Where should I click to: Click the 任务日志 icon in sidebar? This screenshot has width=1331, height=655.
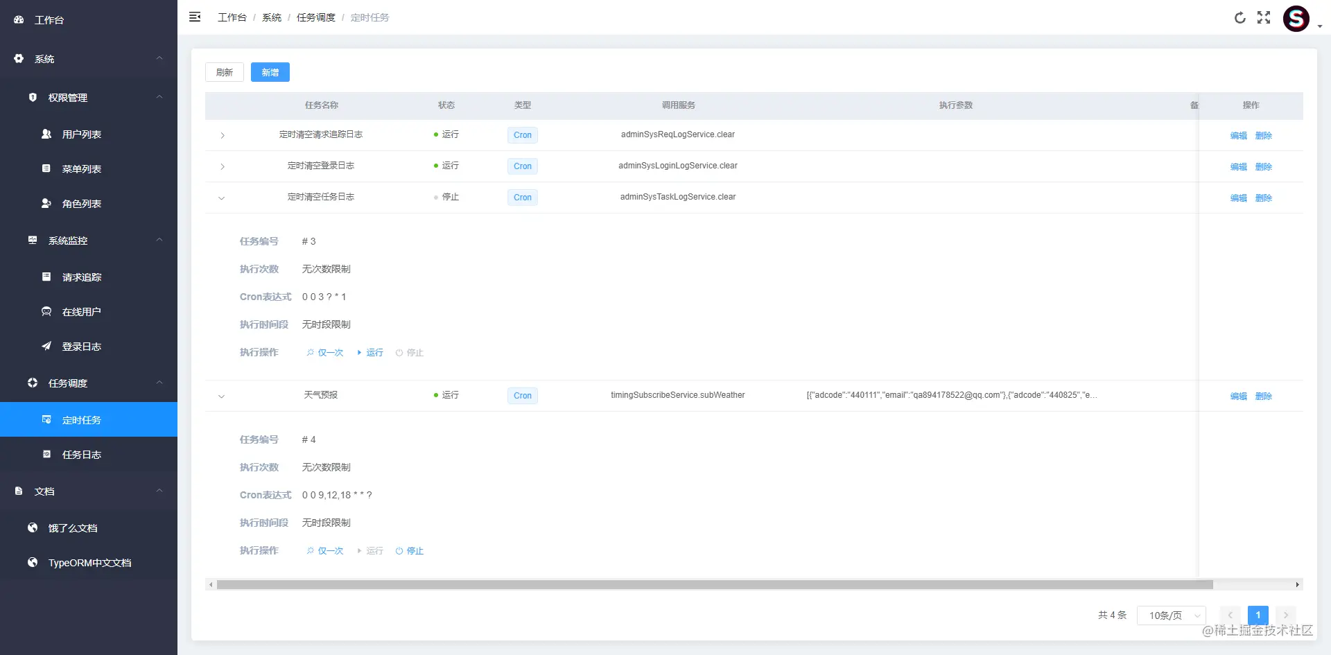pos(46,454)
